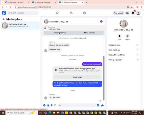Open the Menu grid icon

(x=127, y=13)
